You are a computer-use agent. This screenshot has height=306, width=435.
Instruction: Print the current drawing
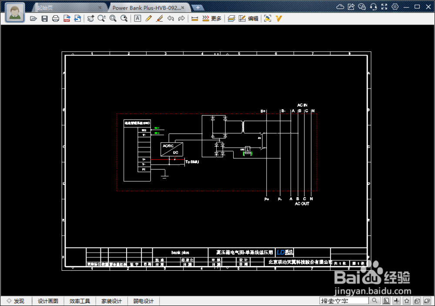click(56, 19)
